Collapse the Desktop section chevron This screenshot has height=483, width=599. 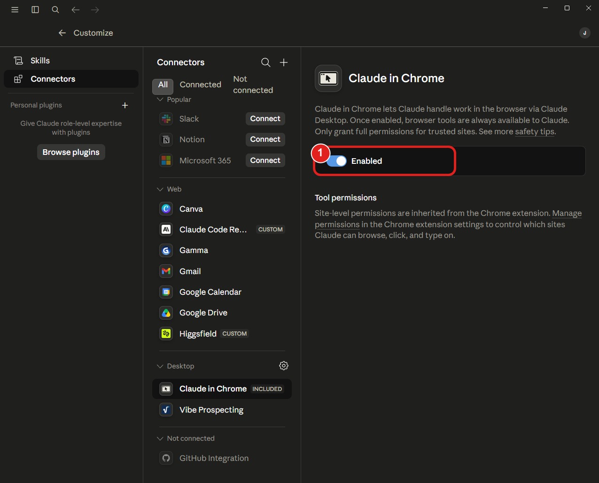(x=160, y=366)
